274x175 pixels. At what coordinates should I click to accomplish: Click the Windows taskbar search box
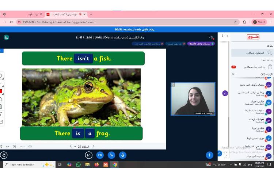pos(26,165)
